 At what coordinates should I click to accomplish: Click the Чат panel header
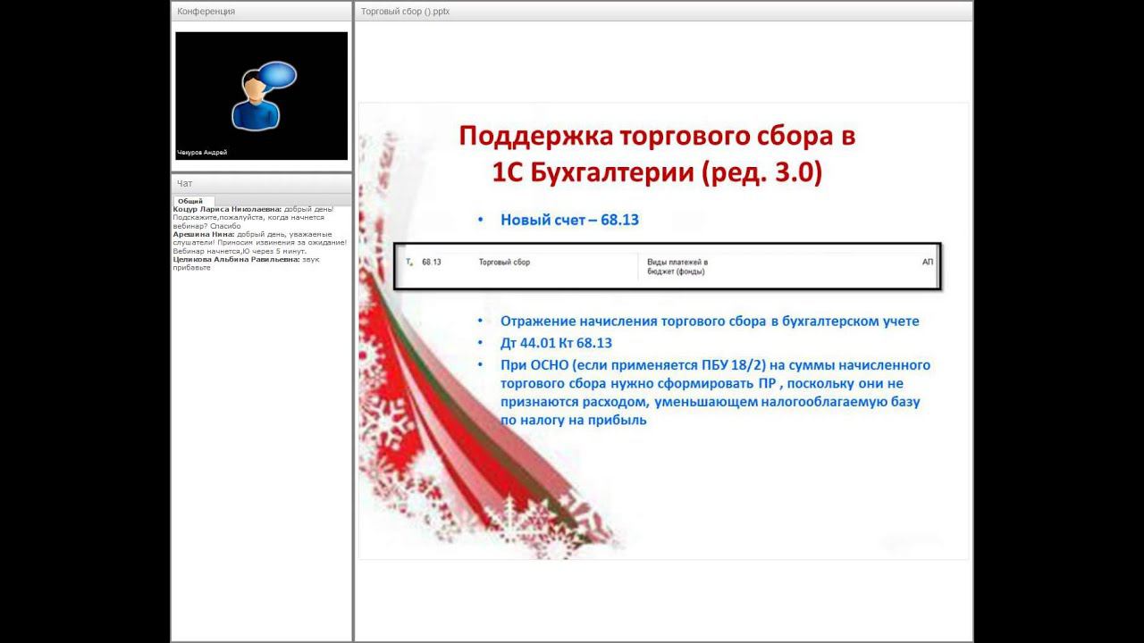point(261,183)
